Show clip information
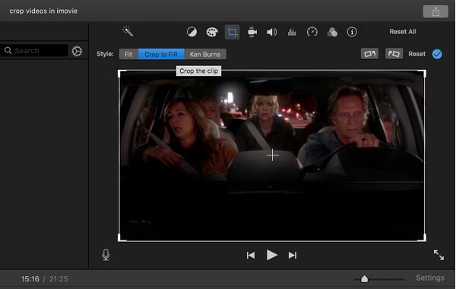 click(352, 32)
